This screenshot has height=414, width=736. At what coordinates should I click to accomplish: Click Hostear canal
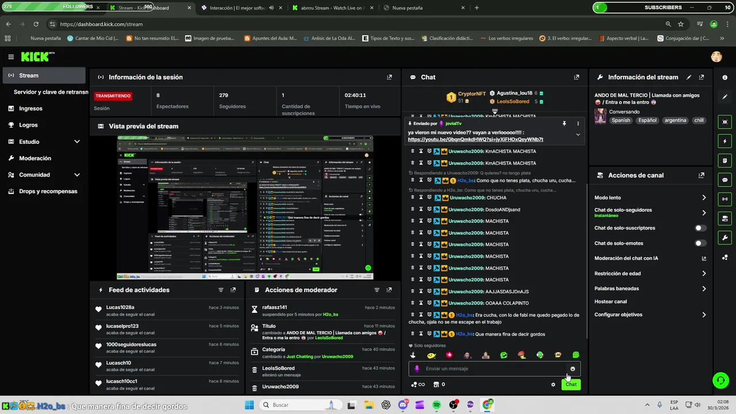pos(611,302)
